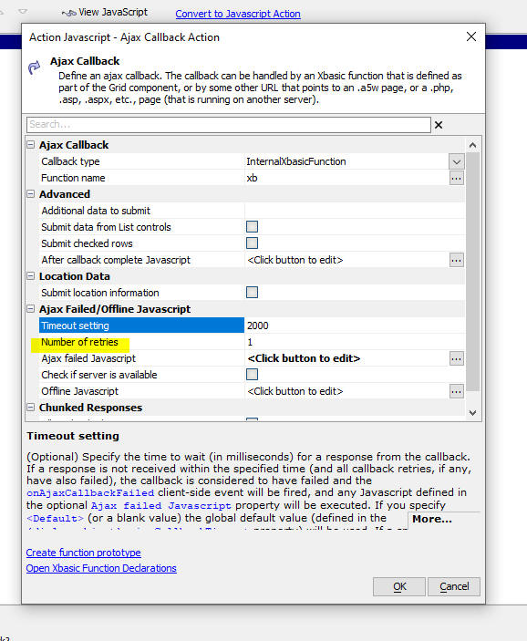The image size is (527, 641).
Task: Select Submit checked rows property label
Action: click(x=88, y=243)
